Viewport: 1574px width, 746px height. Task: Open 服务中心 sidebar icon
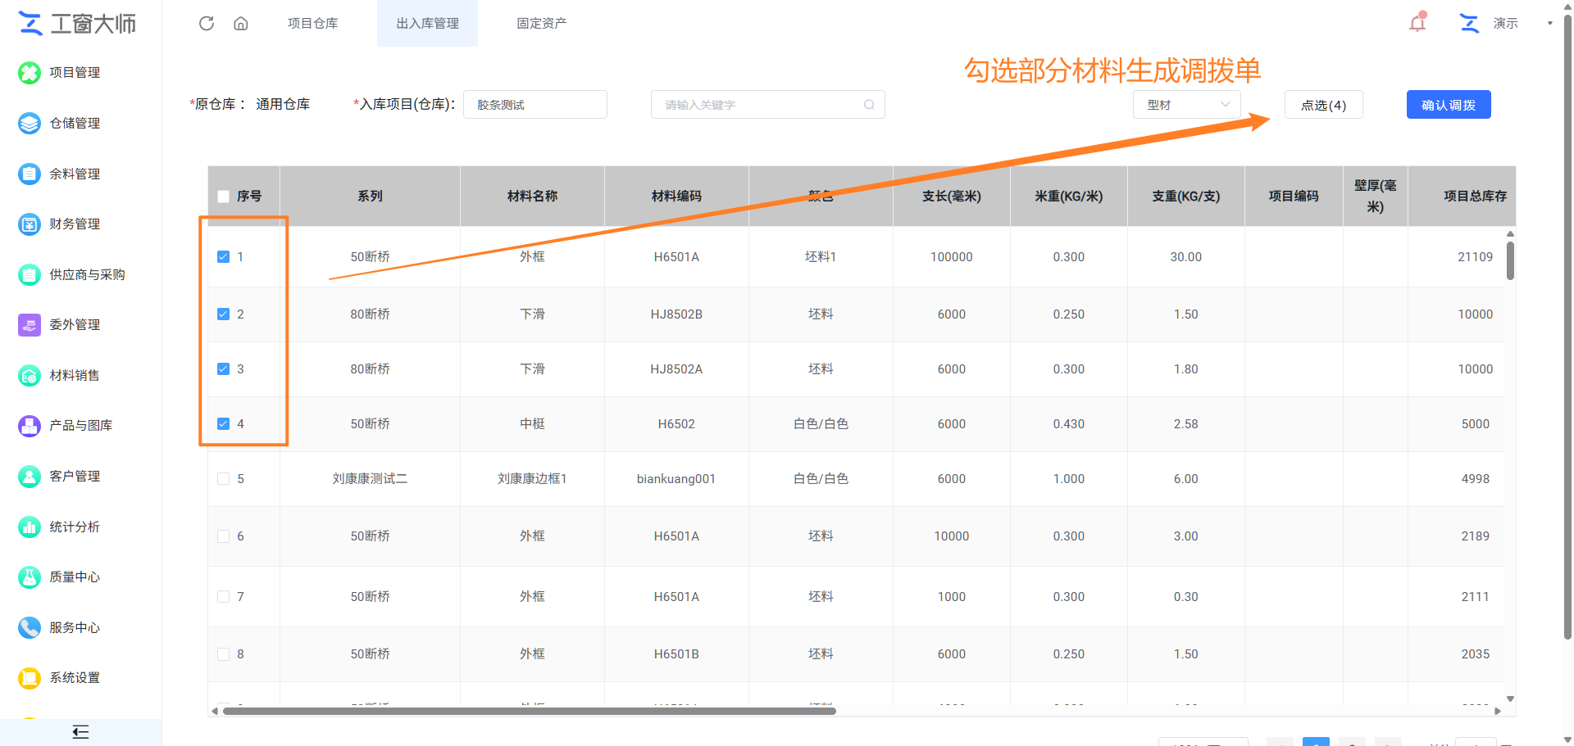(30, 628)
